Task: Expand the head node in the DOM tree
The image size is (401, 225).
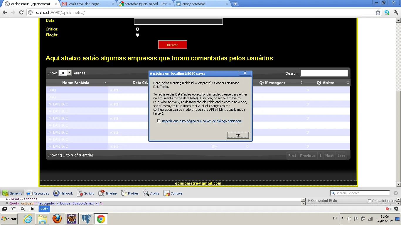Action: tap(7, 199)
